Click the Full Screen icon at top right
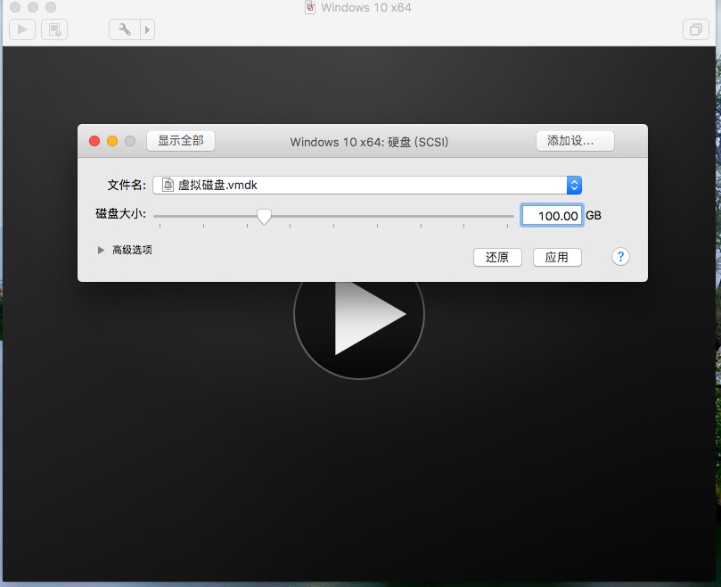 coord(695,29)
